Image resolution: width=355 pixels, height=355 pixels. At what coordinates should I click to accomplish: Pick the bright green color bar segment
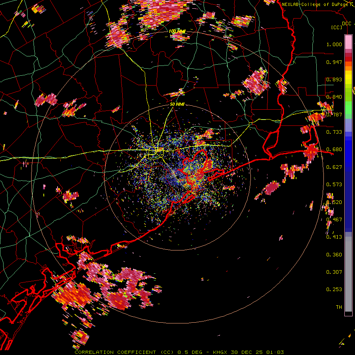tap(348, 108)
